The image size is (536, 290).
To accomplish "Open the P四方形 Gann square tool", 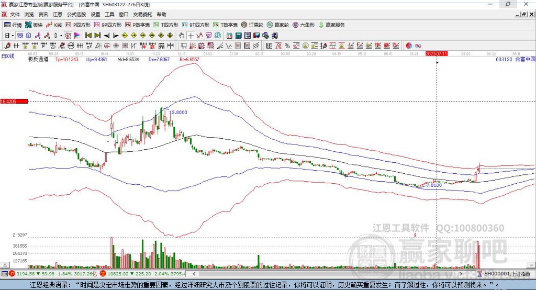I will pos(78,25).
